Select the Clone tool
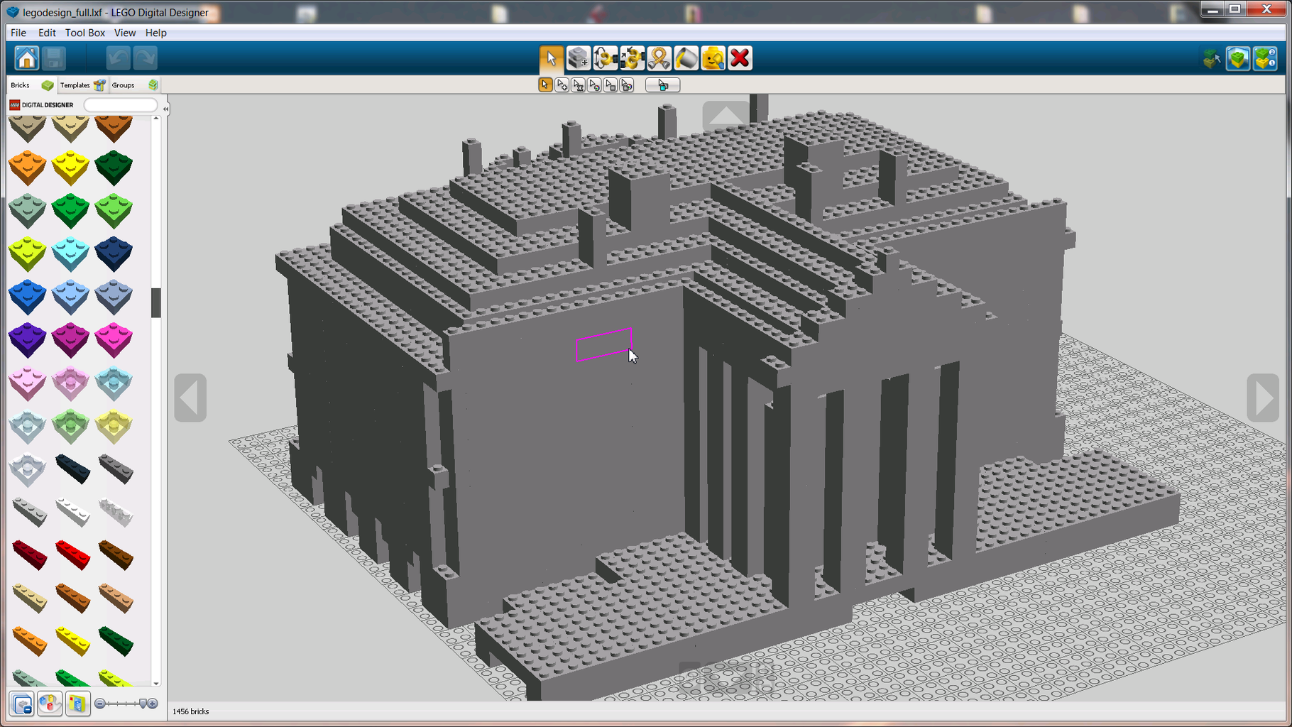This screenshot has height=727, width=1292. point(578,58)
